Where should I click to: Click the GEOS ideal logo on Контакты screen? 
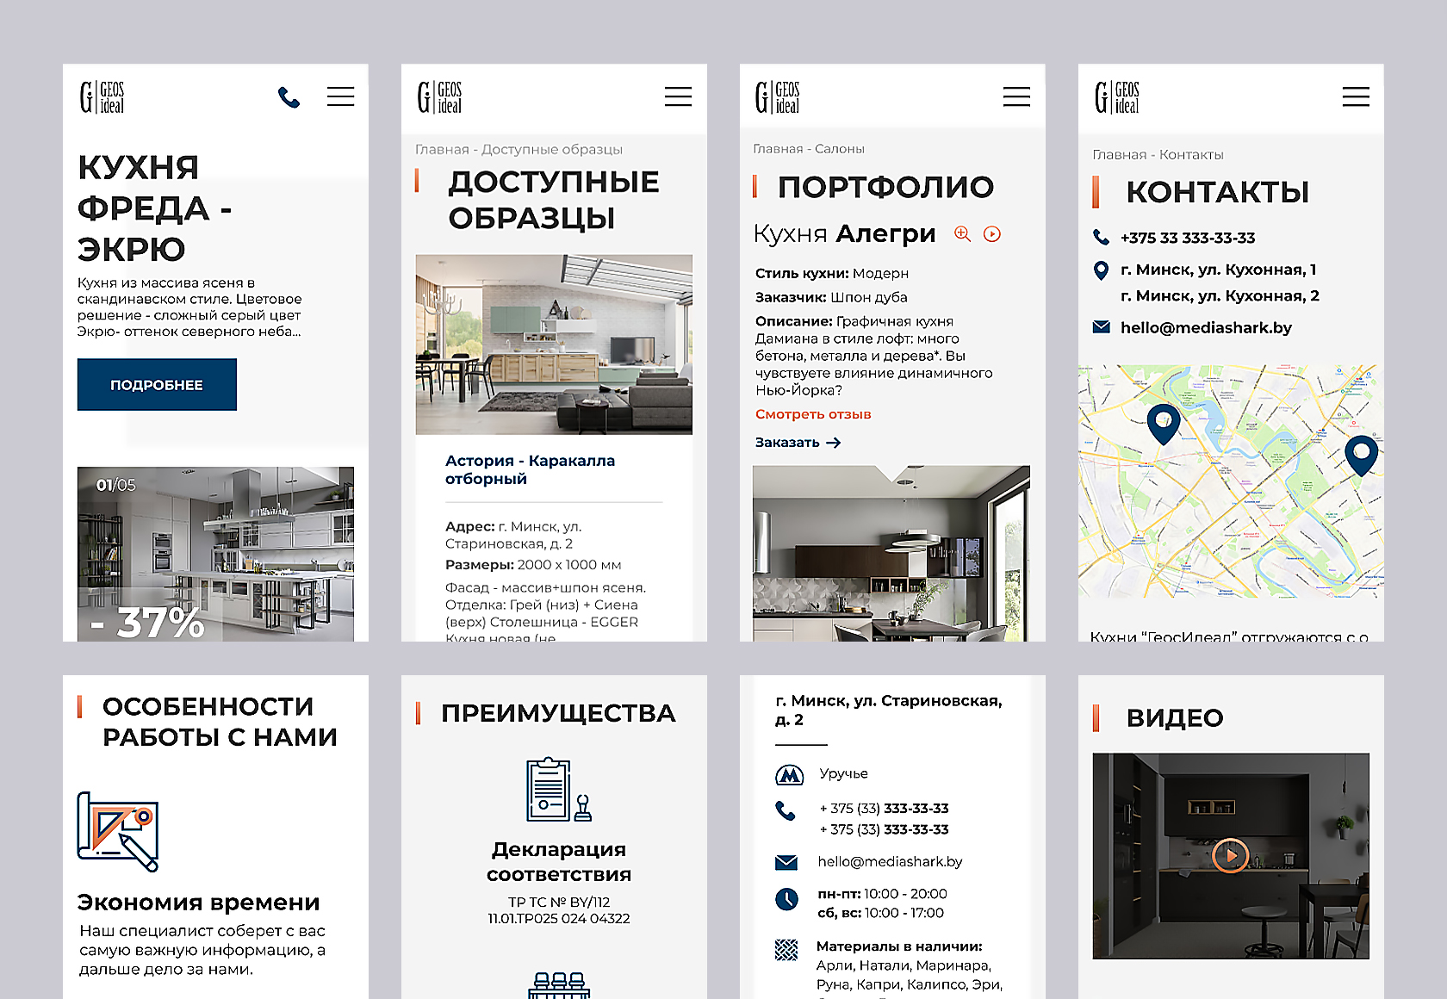point(1117,97)
